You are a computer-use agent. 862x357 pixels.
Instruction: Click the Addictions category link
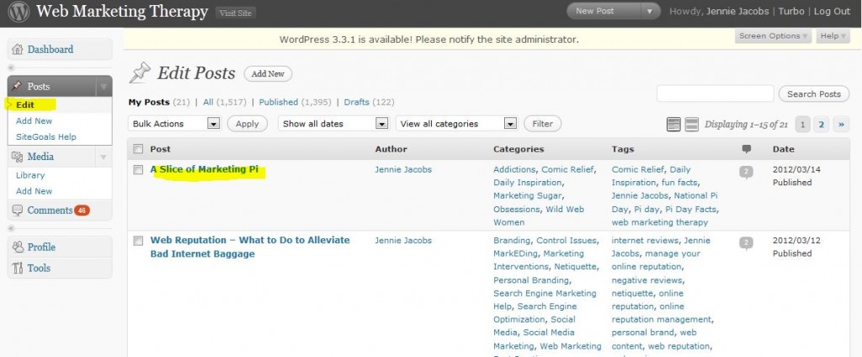(x=514, y=169)
